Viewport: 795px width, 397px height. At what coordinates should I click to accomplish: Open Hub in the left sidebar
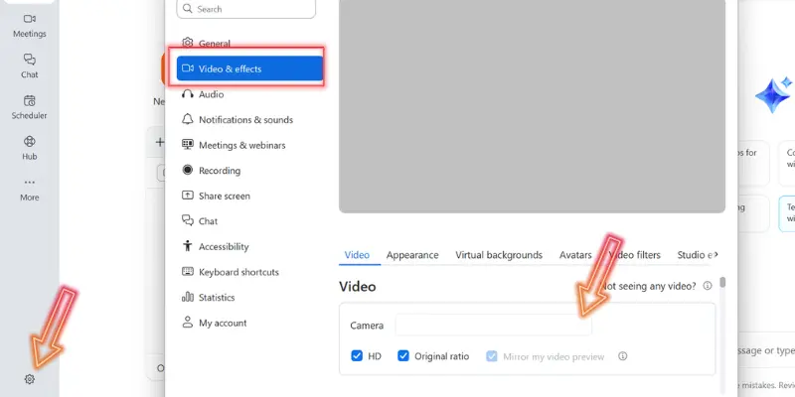(x=30, y=148)
